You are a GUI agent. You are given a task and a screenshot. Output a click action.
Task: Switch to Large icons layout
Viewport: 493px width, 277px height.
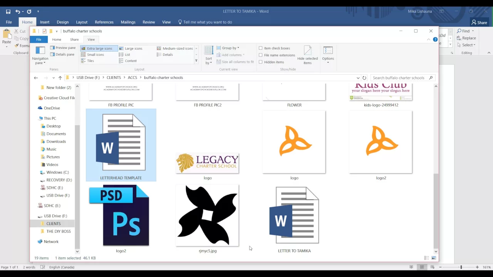[x=131, y=48]
